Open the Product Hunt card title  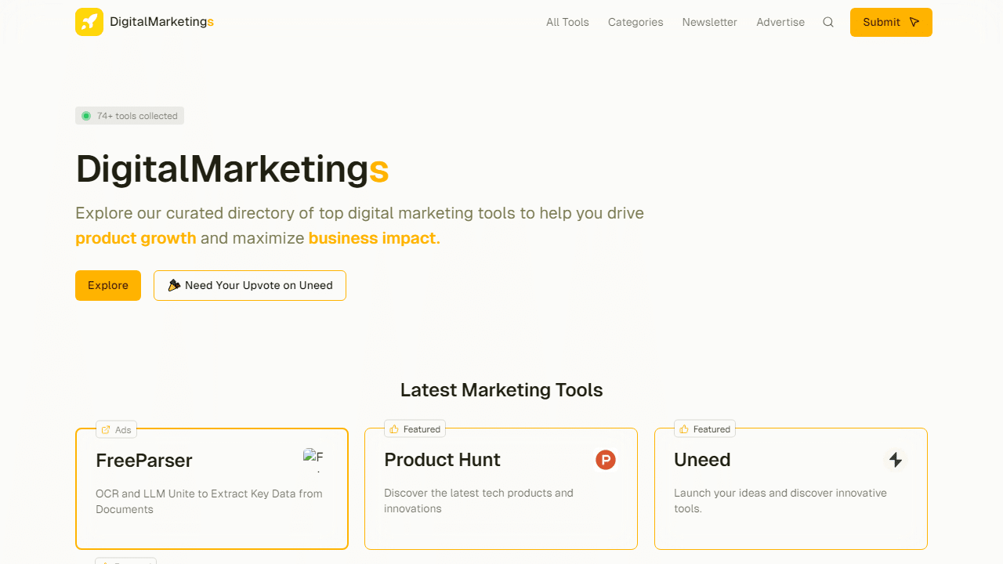pyautogui.click(x=442, y=460)
